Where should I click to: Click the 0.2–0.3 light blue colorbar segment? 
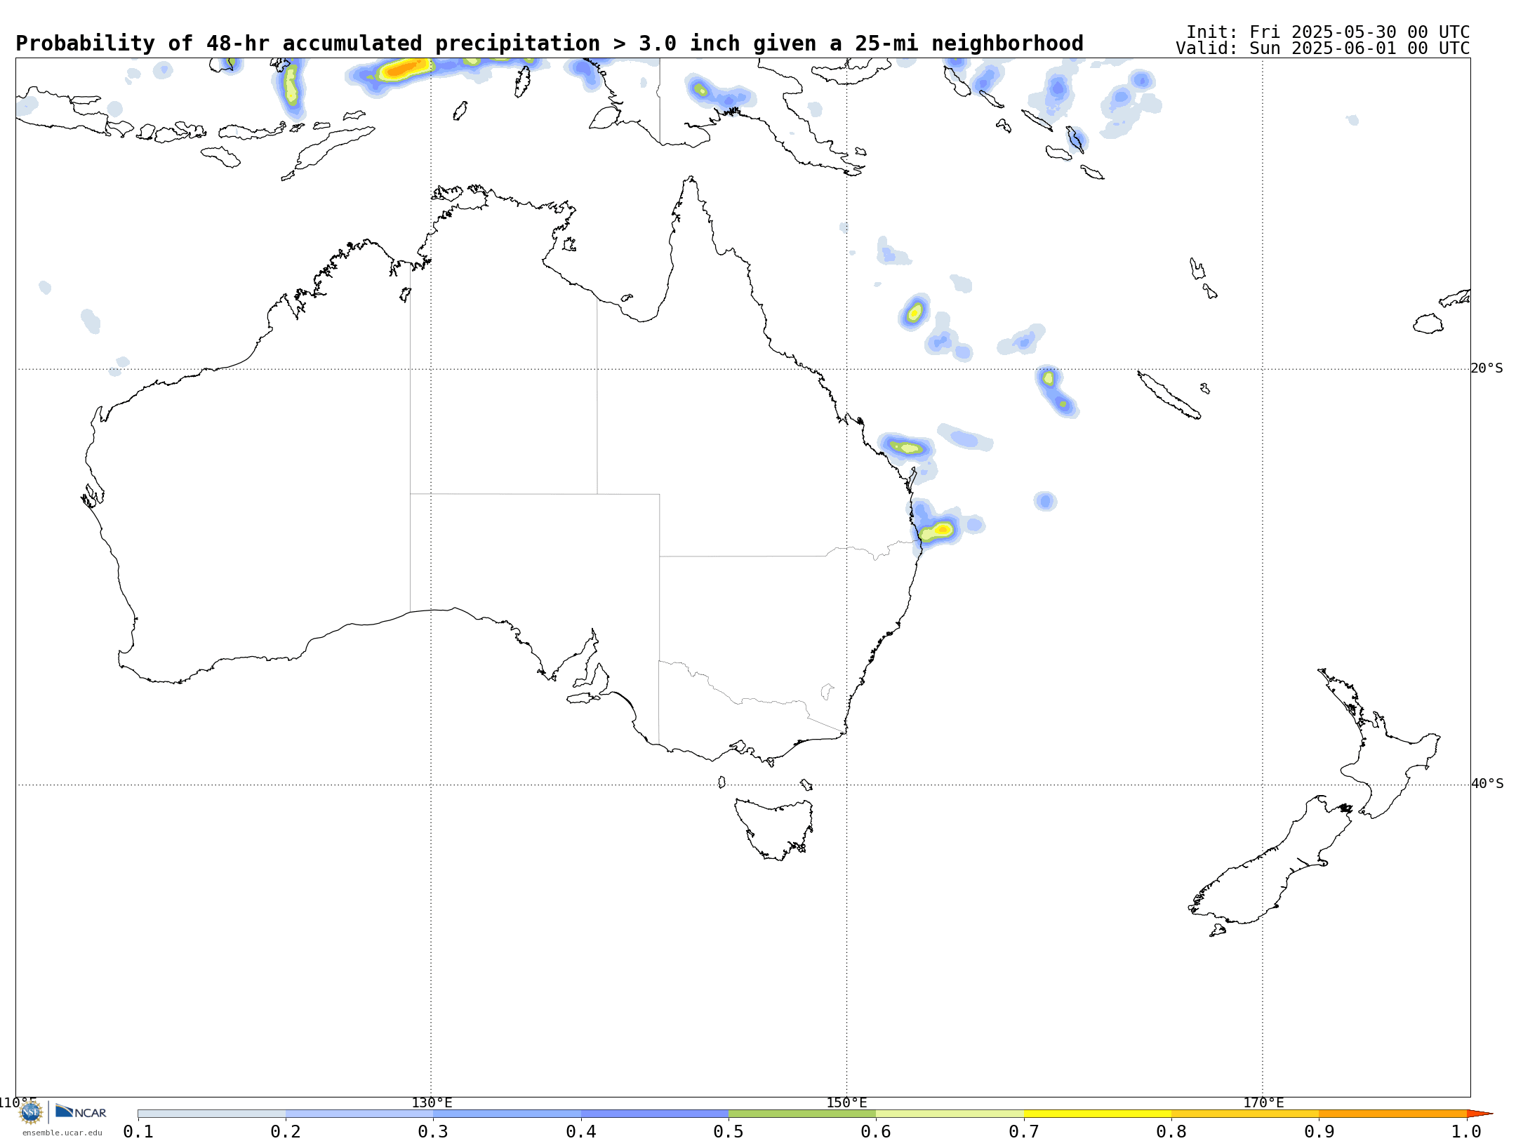tap(359, 1114)
